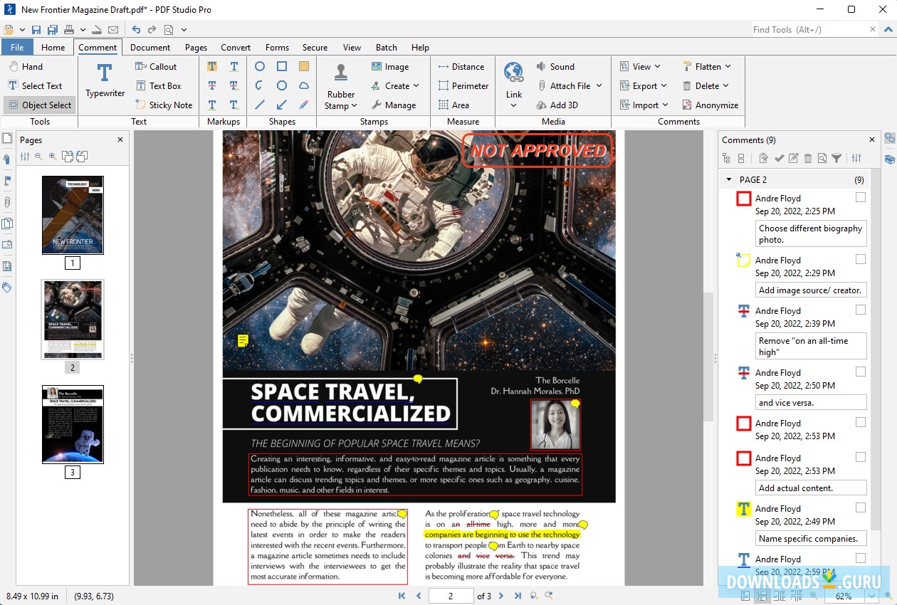897x605 pixels.
Task: Enable the Object Select mode
Action: 39,105
